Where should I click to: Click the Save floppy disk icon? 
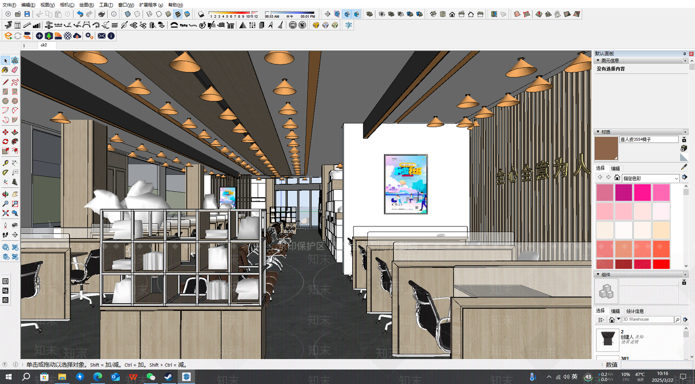point(27,14)
